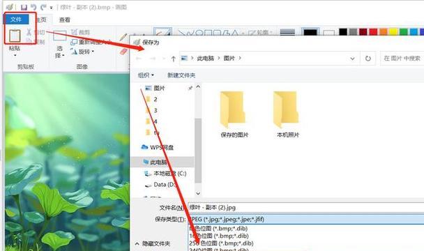Open the address bar history dropdown chevron
The image size is (424, 251).
coord(352,59)
